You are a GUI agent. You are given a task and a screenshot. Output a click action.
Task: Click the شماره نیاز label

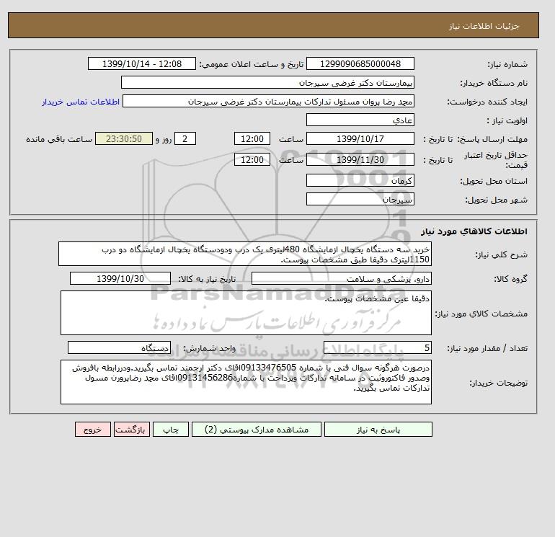[507, 64]
